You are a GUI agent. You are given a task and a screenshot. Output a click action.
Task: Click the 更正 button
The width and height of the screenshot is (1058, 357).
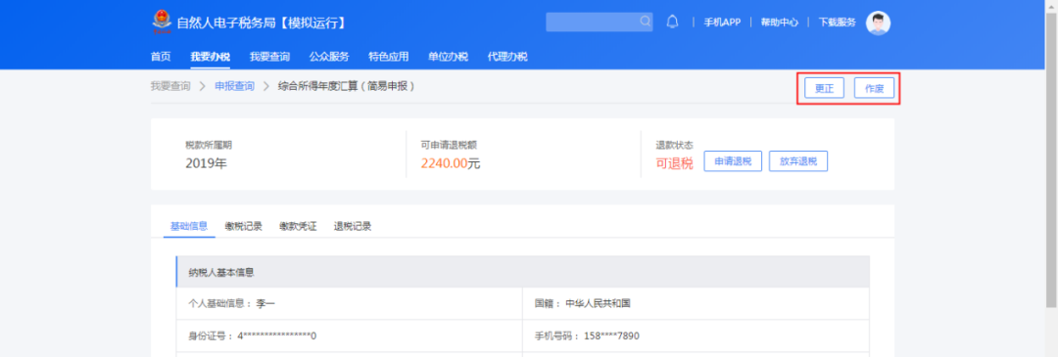824,88
